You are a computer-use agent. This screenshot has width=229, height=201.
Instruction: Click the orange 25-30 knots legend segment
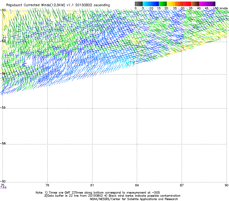tap(179, 4)
